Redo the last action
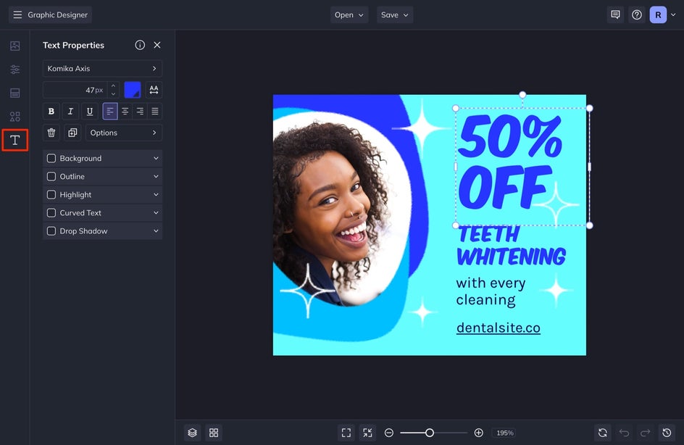The height and width of the screenshot is (445, 684). (x=645, y=433)
